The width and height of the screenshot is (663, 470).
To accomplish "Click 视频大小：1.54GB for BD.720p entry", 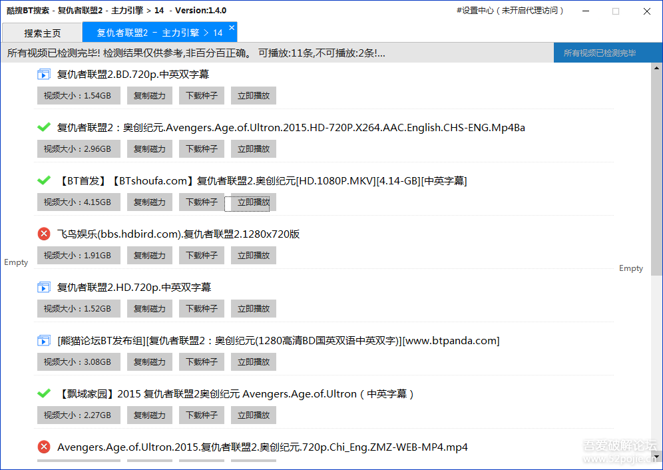I will coord(79,96).
